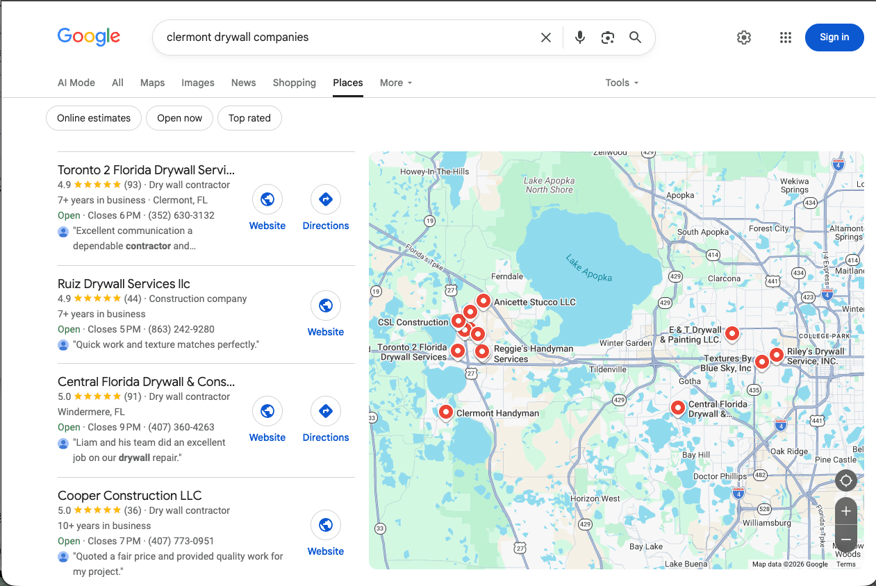This screenshot has height=586, width=876.
Task: Switch to the Maps tab
Action: pos(152,83)
